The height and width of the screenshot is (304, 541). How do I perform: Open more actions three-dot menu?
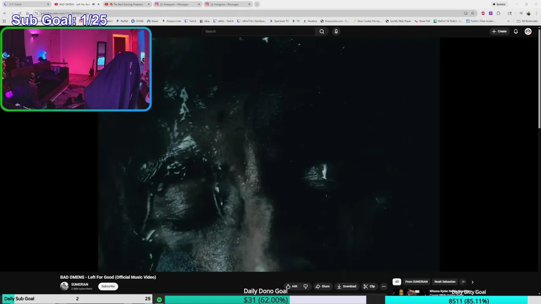tap(384, 286)
